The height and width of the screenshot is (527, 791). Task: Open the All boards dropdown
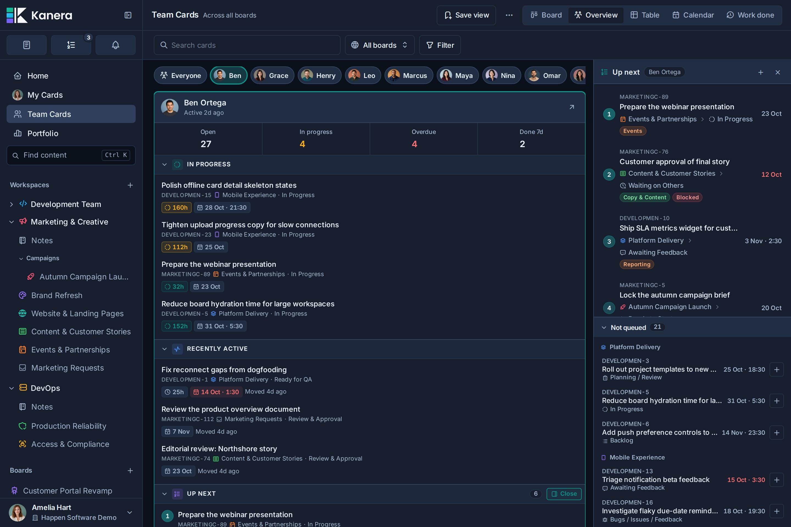point(380,45)
